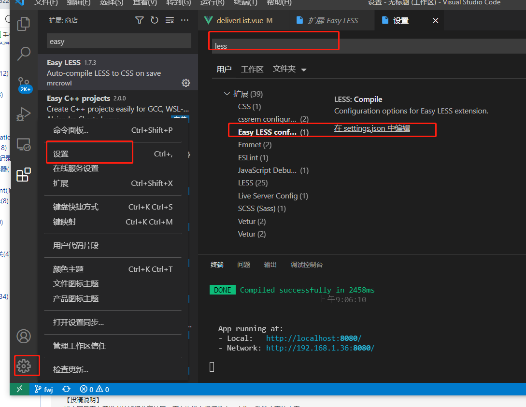
Task: Clear extension search results icon
Action: [170, 20]
